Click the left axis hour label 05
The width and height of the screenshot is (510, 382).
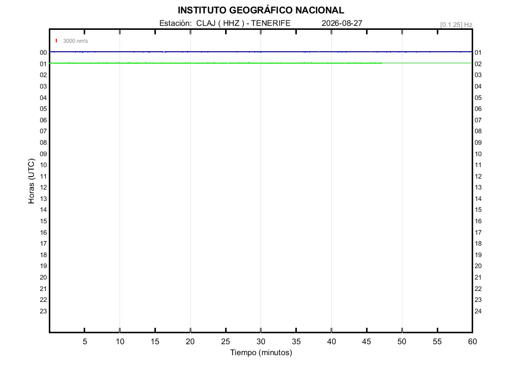pyautogui.click(x=43, y=109)
